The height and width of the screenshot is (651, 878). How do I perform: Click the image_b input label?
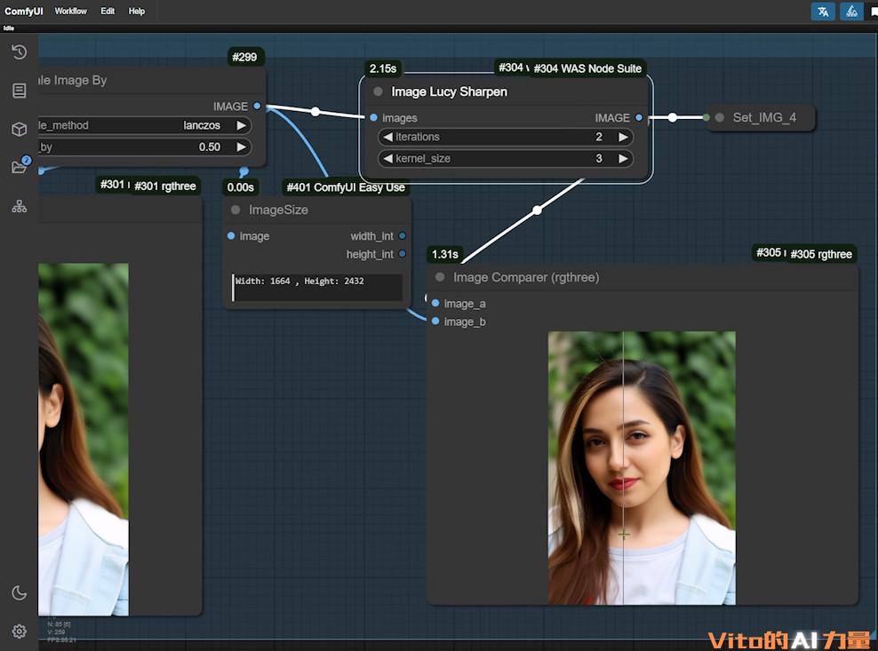[x=465, y=322]
